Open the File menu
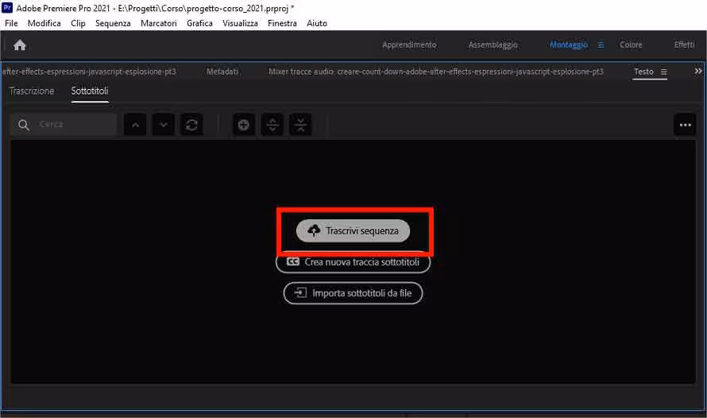The width and height of the screenshot is (707, 418). click(x=11, y=24)
